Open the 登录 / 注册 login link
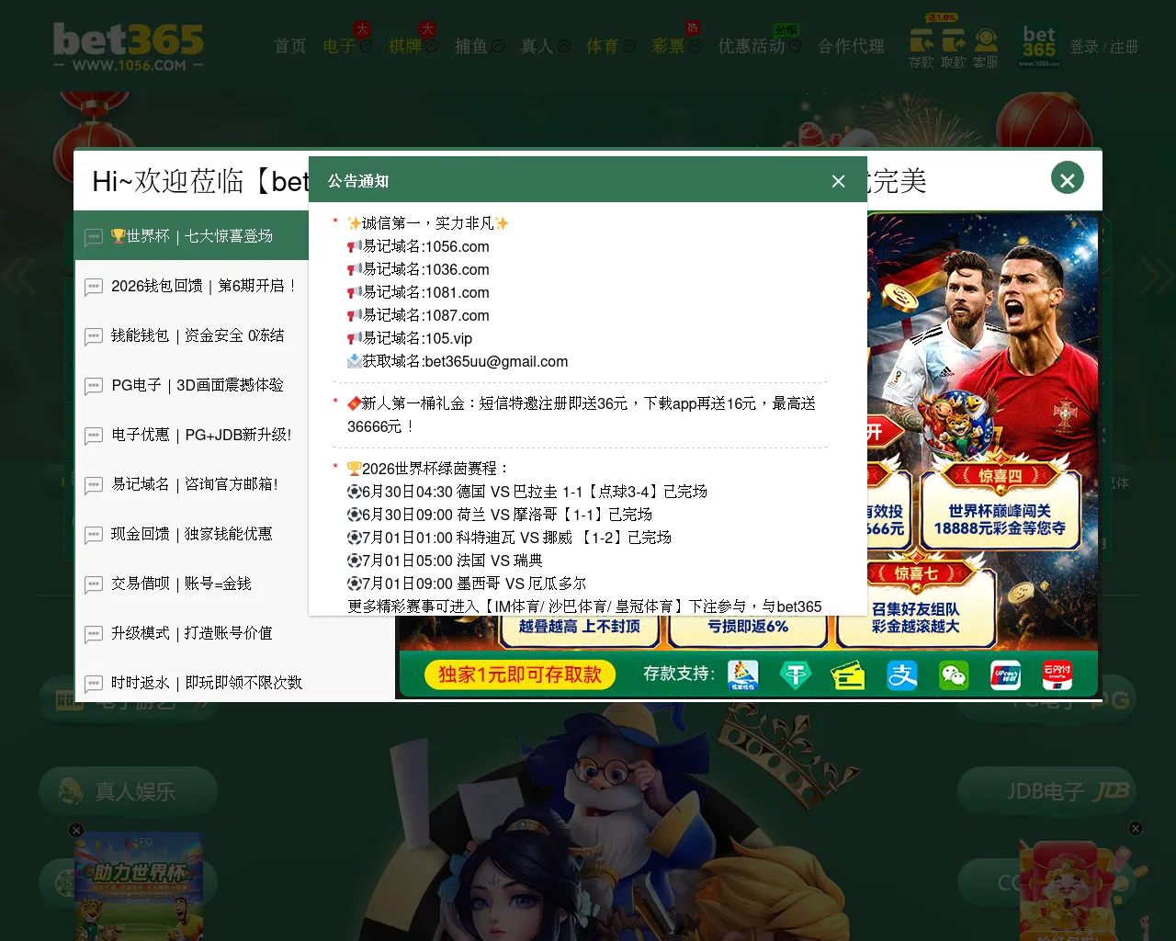The width and height of the screenshot is (1176, 941). [x=1104, y=47]
